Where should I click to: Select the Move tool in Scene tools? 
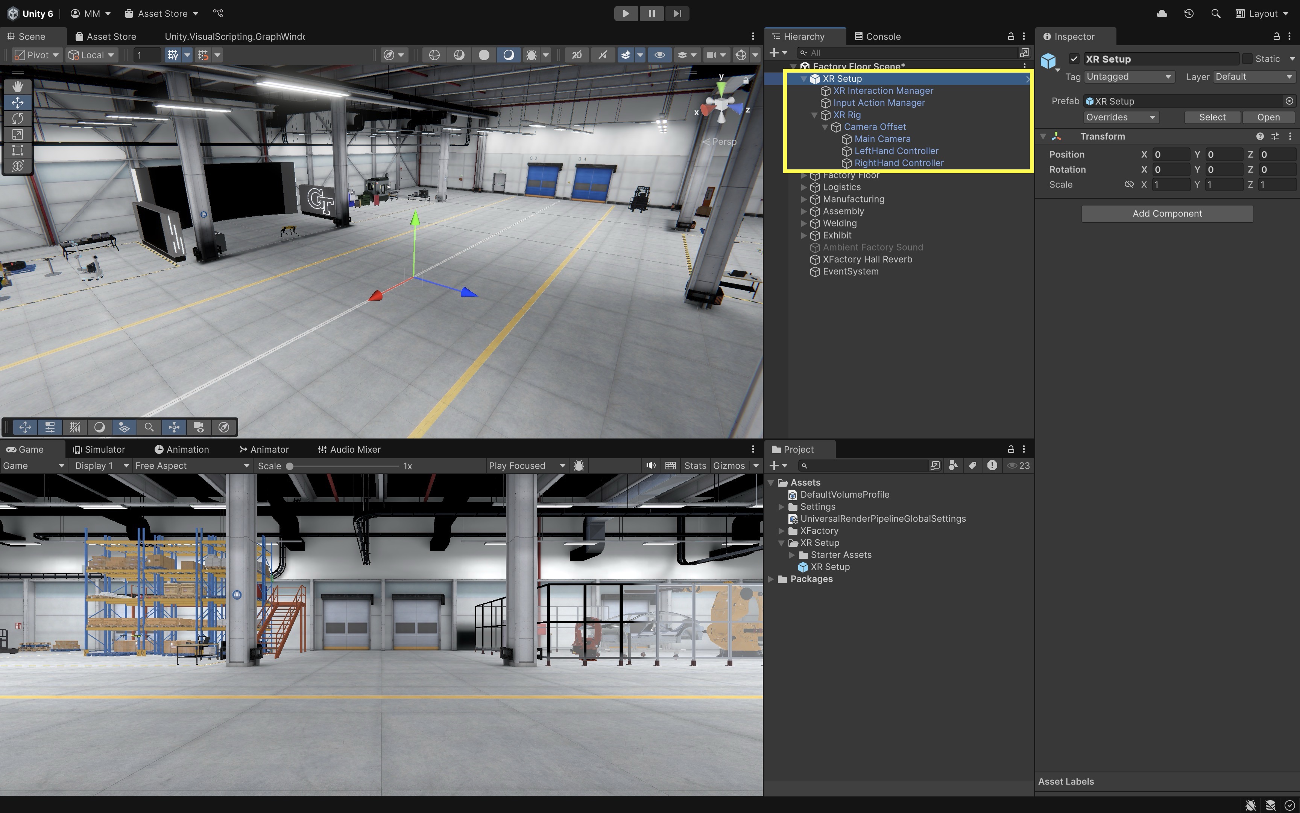(17, 102)
